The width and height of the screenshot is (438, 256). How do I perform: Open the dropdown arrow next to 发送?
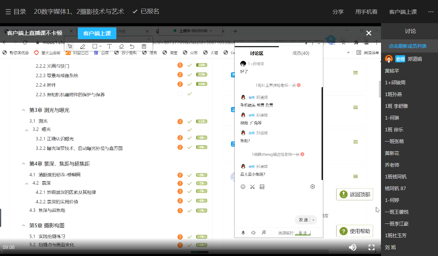point(313,220)
